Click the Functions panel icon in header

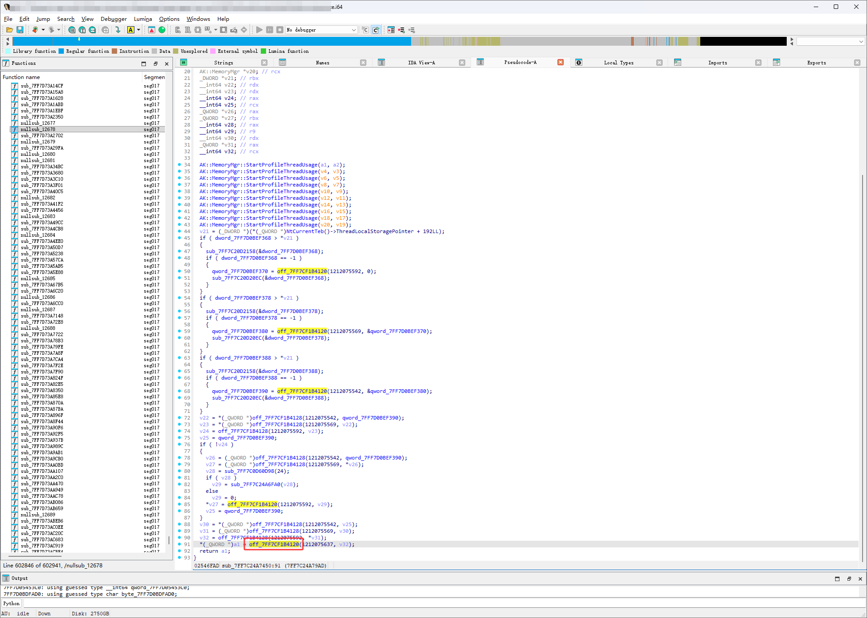coord(6,63)
